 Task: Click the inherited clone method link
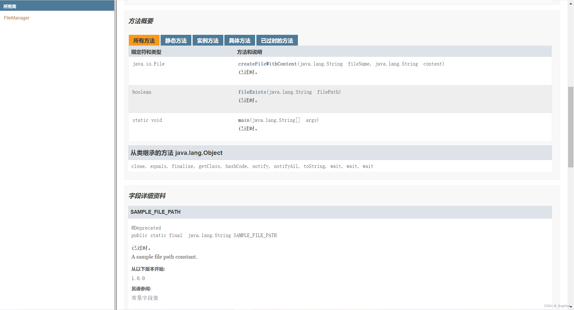138,166
